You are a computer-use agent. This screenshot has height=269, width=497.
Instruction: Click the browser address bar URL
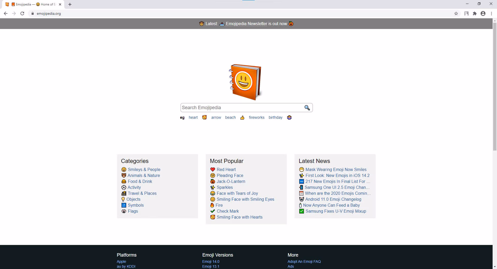pos(49,13)
